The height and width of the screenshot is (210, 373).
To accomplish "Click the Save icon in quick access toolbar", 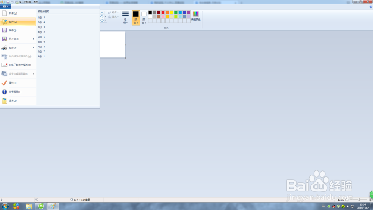I will (x=8, y=2).
